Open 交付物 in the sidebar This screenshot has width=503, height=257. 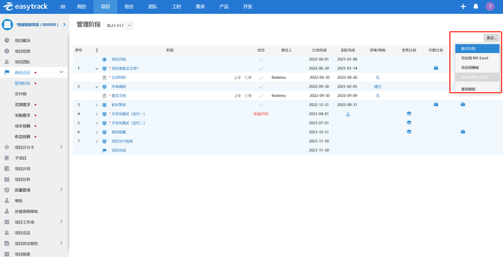(20, 94)
